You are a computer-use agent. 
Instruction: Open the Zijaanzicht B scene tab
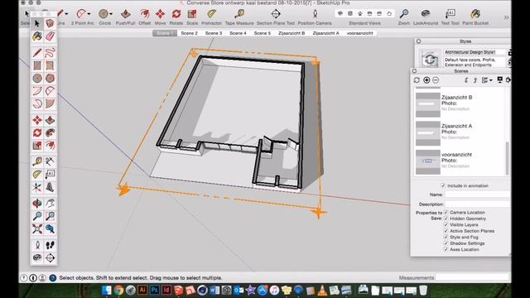(x=291, y=33)
